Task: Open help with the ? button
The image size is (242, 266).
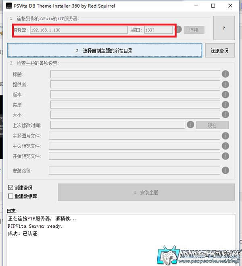Action: pyautogui.click(x=223, y=28)
